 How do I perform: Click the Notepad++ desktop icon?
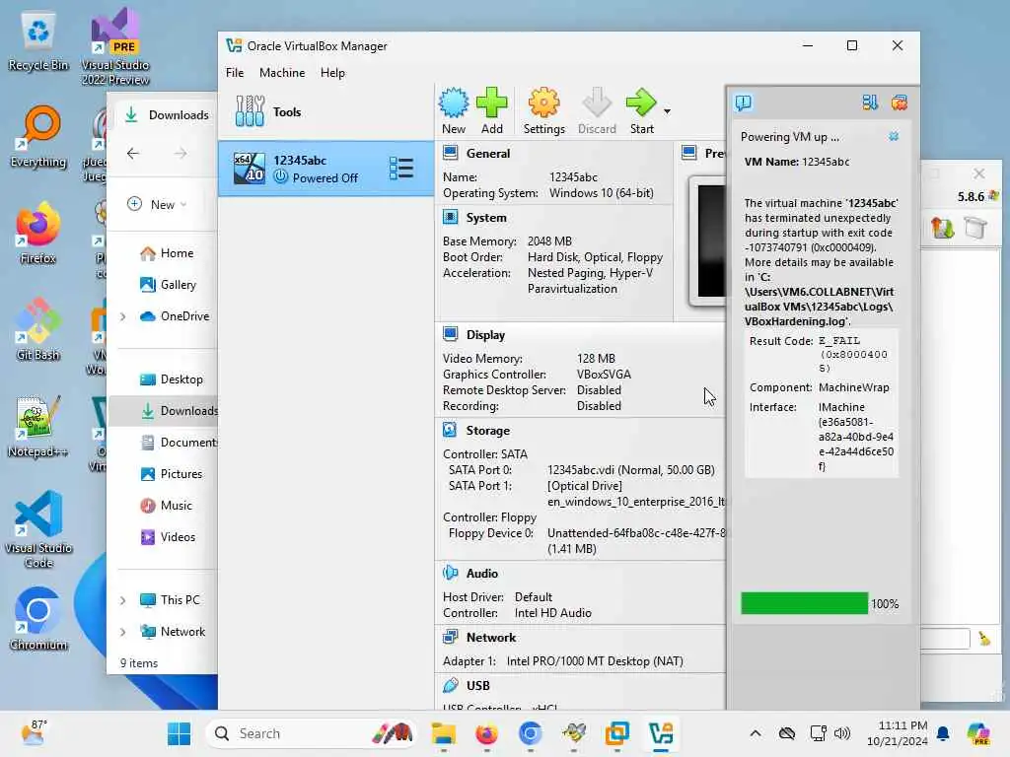(x=38, y=426)
